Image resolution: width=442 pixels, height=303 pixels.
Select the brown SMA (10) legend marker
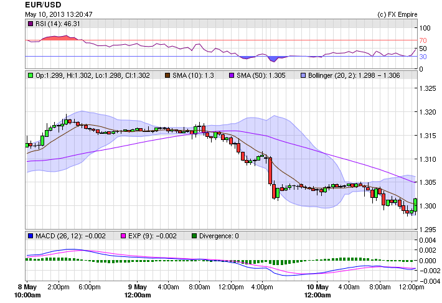(167, 75)
